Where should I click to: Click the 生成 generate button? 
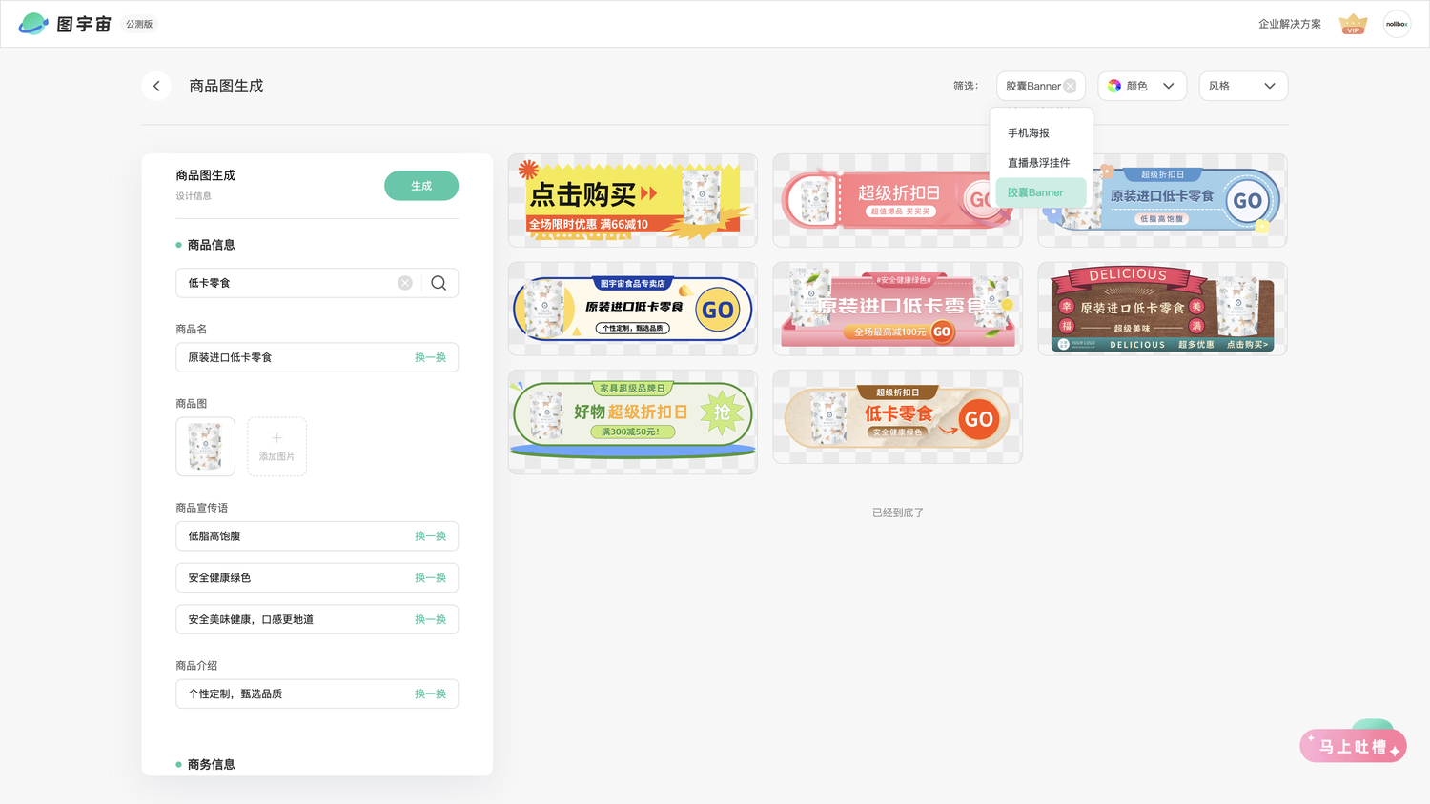point(421,186)
